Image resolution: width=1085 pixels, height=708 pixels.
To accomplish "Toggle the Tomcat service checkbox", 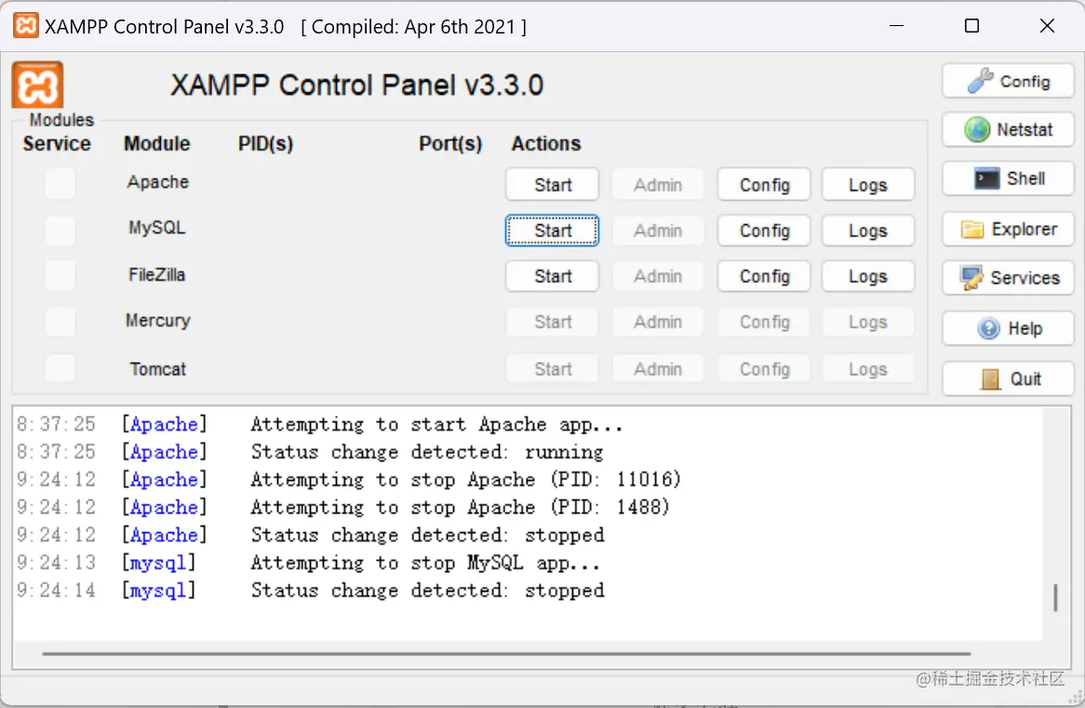I will point(60,368).
